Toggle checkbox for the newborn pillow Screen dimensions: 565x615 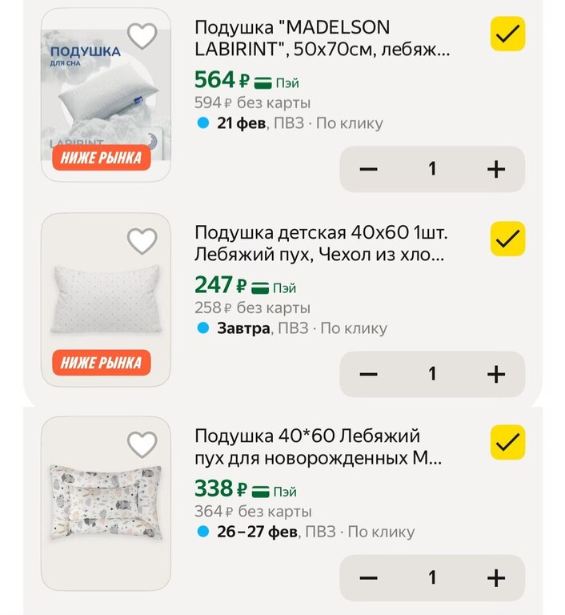[507, 442]
